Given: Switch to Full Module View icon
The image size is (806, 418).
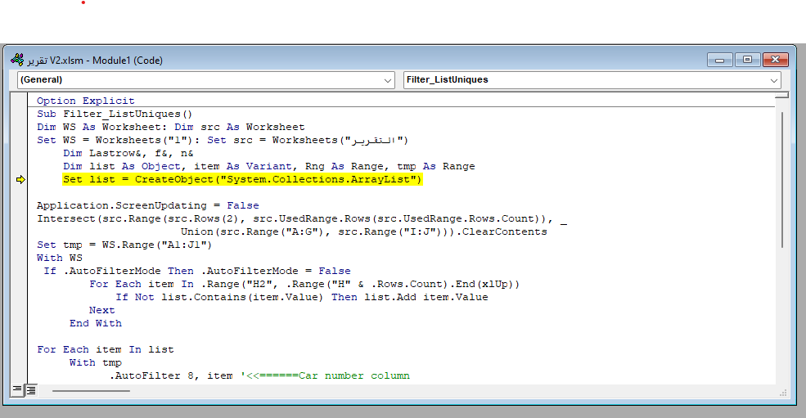Looking at the screenshot, I should [x=31, y=389].
